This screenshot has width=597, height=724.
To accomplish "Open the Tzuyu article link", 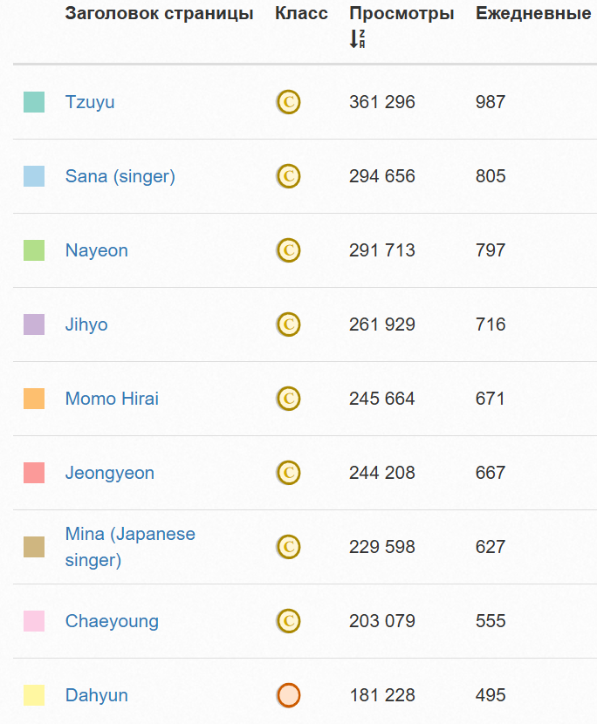I will coord(90,102).
